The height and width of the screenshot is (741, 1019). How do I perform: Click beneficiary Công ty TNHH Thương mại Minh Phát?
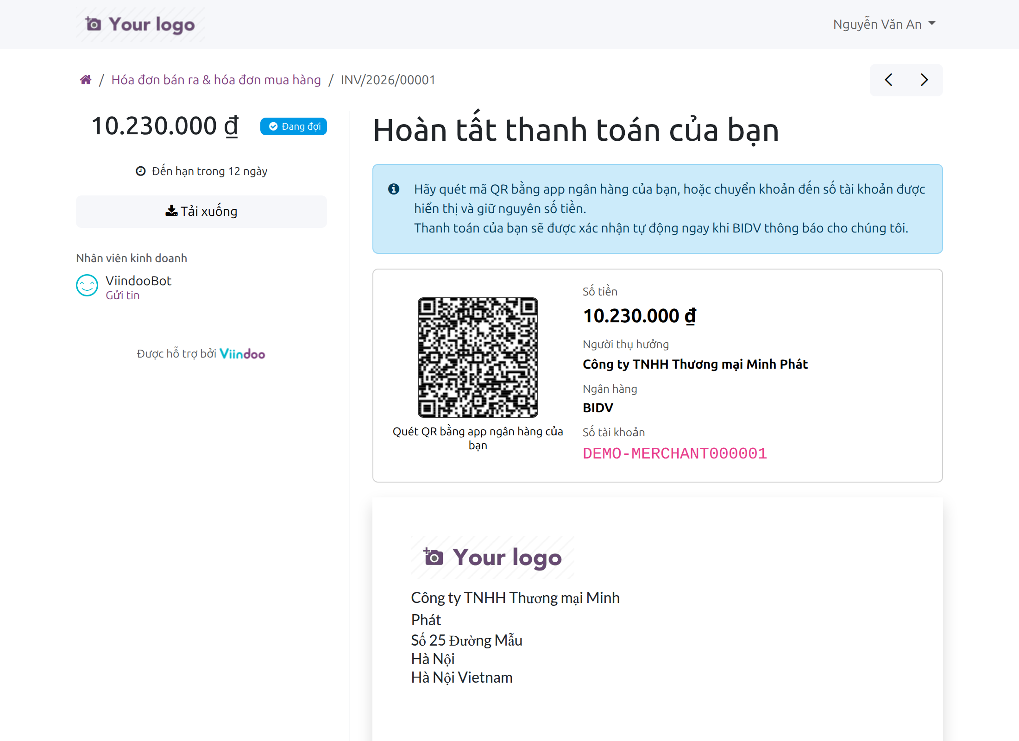coord(695,364)
